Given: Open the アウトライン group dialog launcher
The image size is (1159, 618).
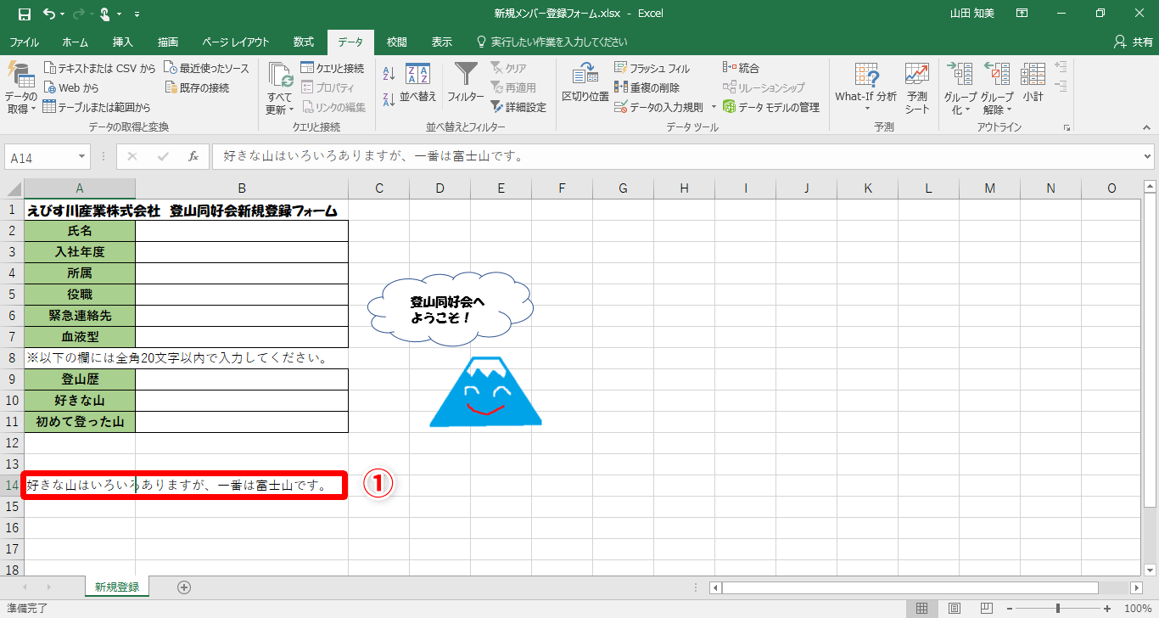Looking at the screenshot, I should pyautogui.click(x=1067, y=127).
